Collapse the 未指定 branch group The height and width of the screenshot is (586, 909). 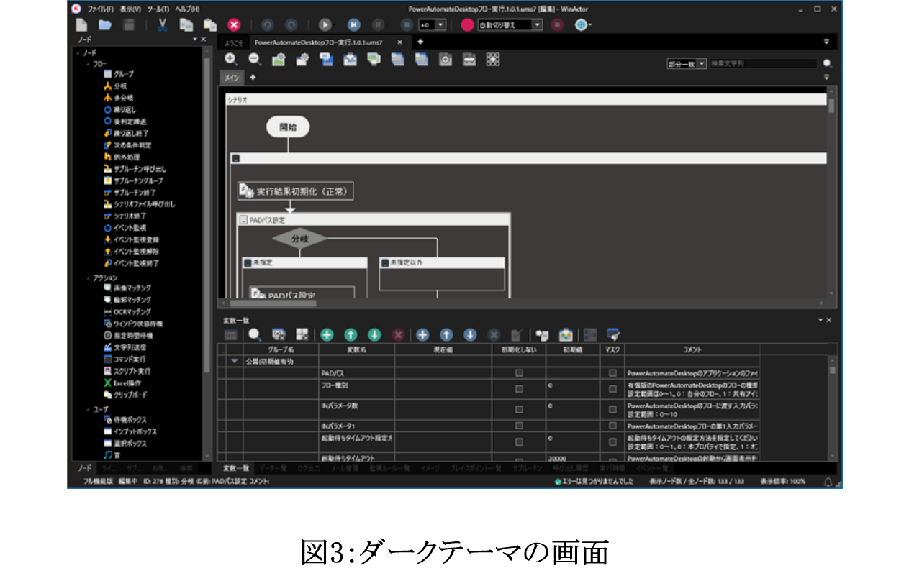pyautogui.click(x=247, y=263)
